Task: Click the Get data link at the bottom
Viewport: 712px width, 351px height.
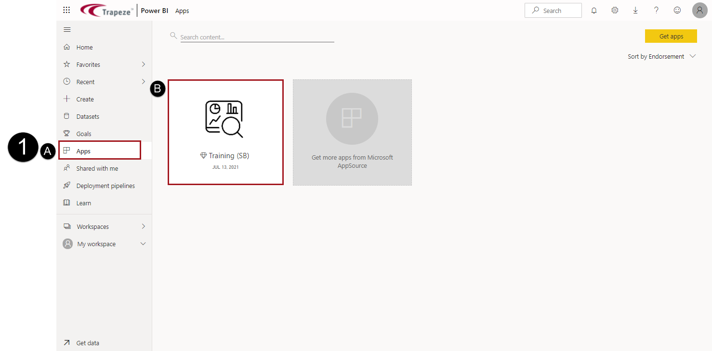Action: [x=87, y=342]
